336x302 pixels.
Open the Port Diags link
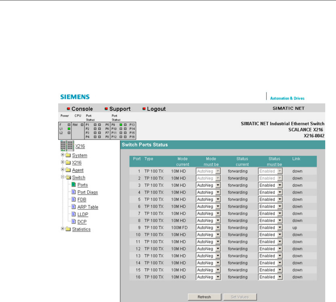pyautogui.click(x=88, y=192)
